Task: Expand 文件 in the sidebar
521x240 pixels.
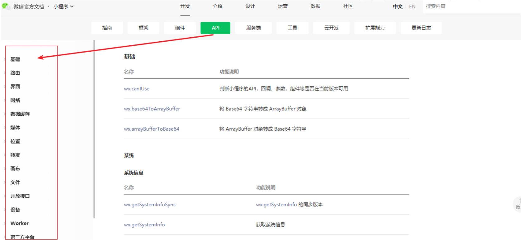Action: point(15,182)
